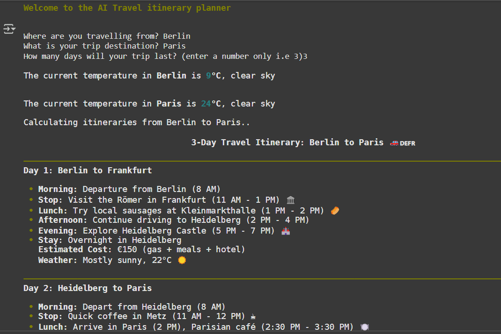The width and height of the screenshot is (501, 334).
Task: Click the car emoji in itinerary title
Action: point(394,143)
